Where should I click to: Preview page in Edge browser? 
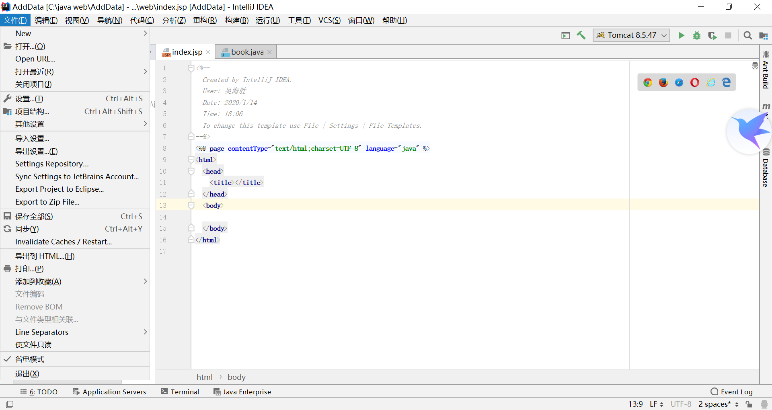(726, 82)
